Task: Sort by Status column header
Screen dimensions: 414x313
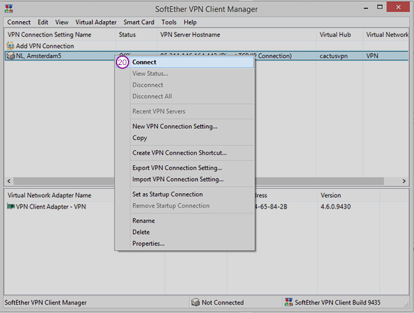Action: [x=136, y=34]
